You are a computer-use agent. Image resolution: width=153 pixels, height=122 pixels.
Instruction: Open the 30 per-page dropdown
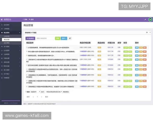[148, 33]
